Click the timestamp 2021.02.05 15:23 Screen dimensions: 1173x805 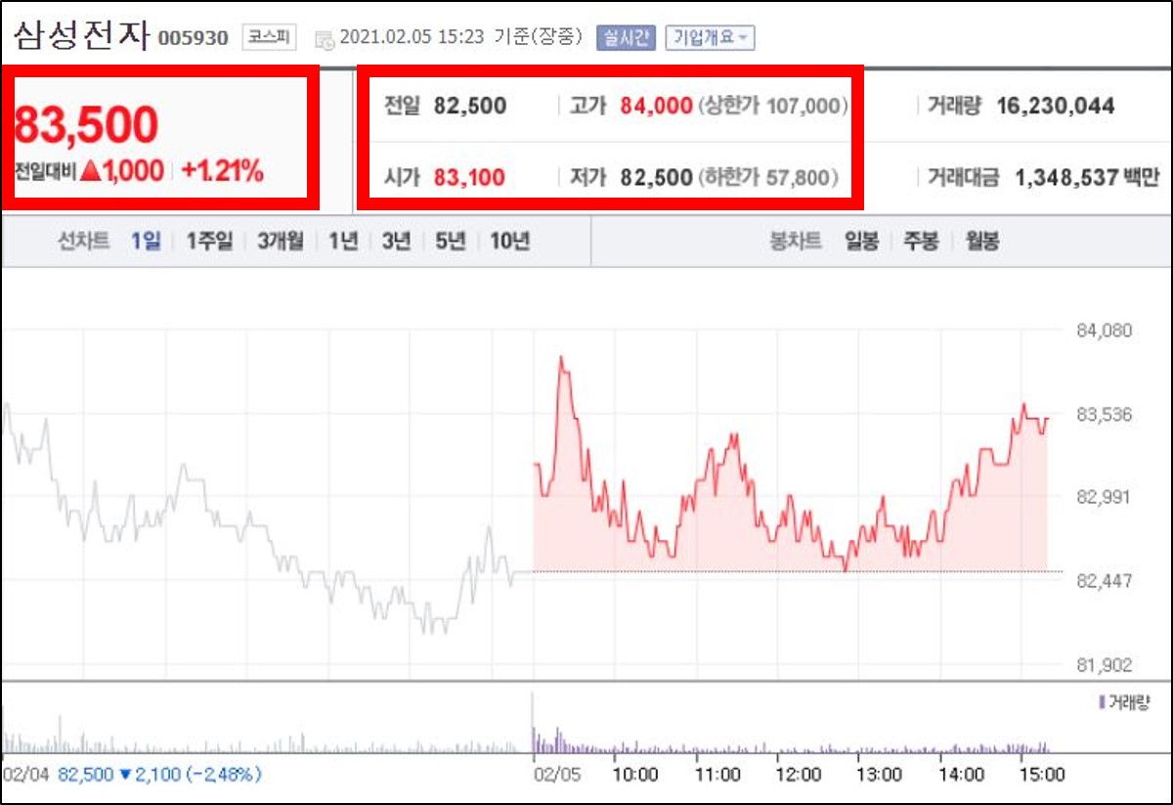pos(411,38)
